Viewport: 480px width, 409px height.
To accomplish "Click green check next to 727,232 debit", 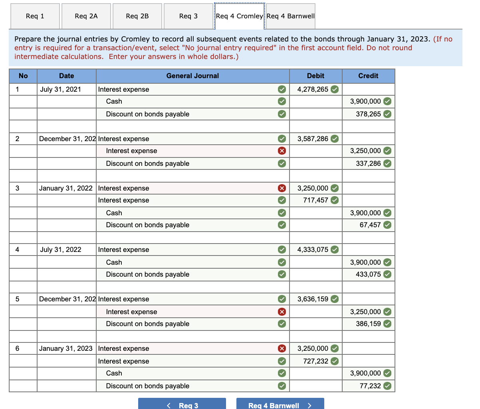I will [x=335, y=361].
